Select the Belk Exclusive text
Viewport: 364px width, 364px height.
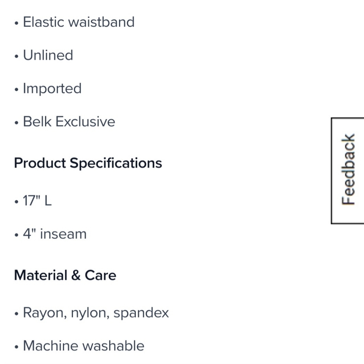(69, 122)
